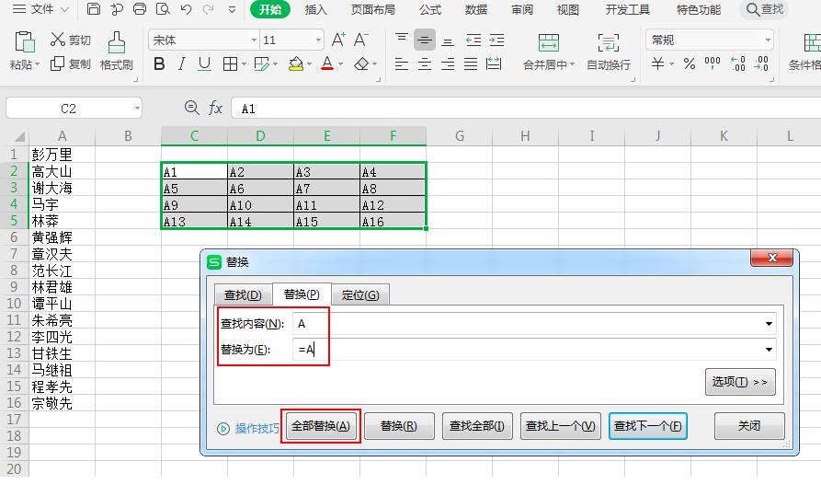
Task: Click the Replace All button
Action: 320,426
